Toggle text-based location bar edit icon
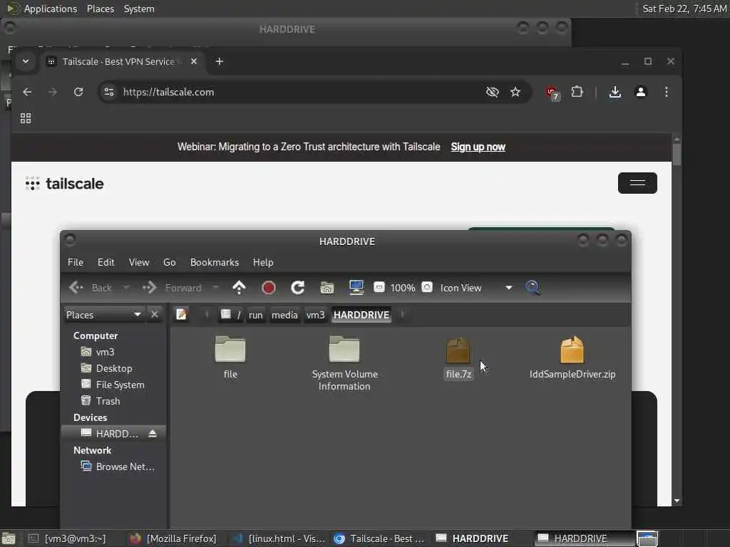730x547 pixels. coord(182,314)
